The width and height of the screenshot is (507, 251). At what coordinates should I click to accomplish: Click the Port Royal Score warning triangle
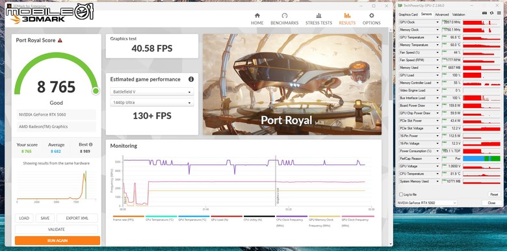(x=60, y=40)
